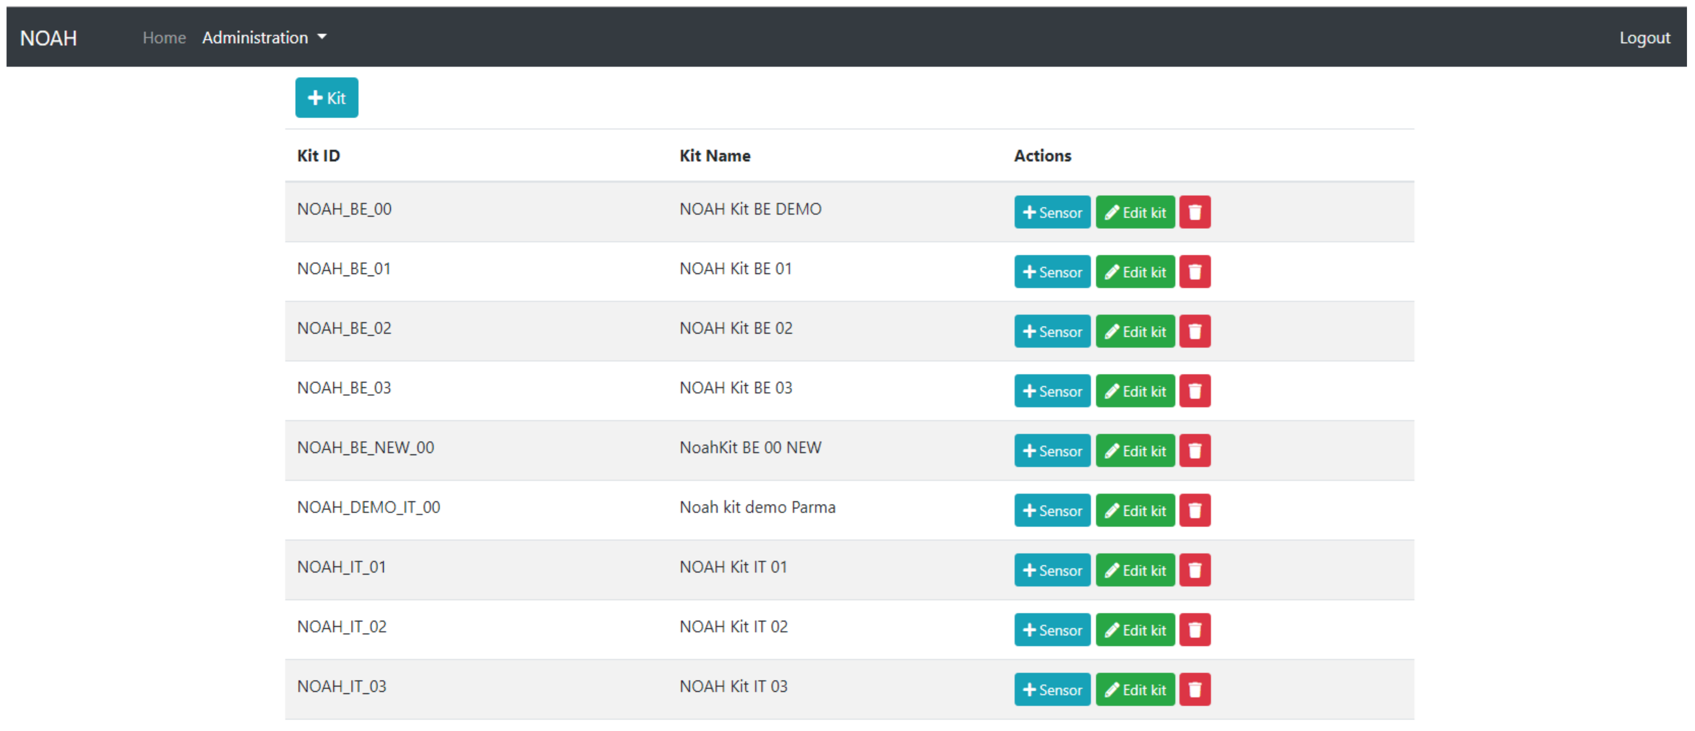Image resolution: width=1695 pixels, height=731 pixels.
Task: Click trash icon in NOAH_BE_03 row
Action: coord(1194,391)
